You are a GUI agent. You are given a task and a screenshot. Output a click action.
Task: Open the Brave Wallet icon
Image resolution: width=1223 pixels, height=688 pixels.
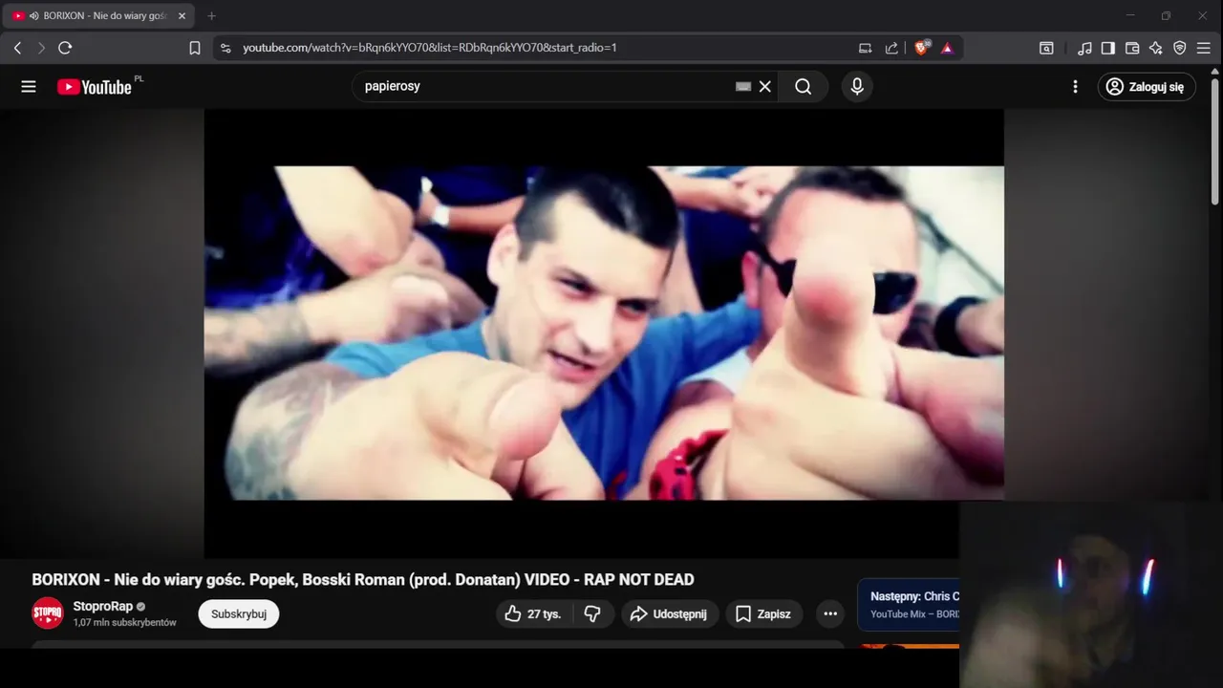1132,48
